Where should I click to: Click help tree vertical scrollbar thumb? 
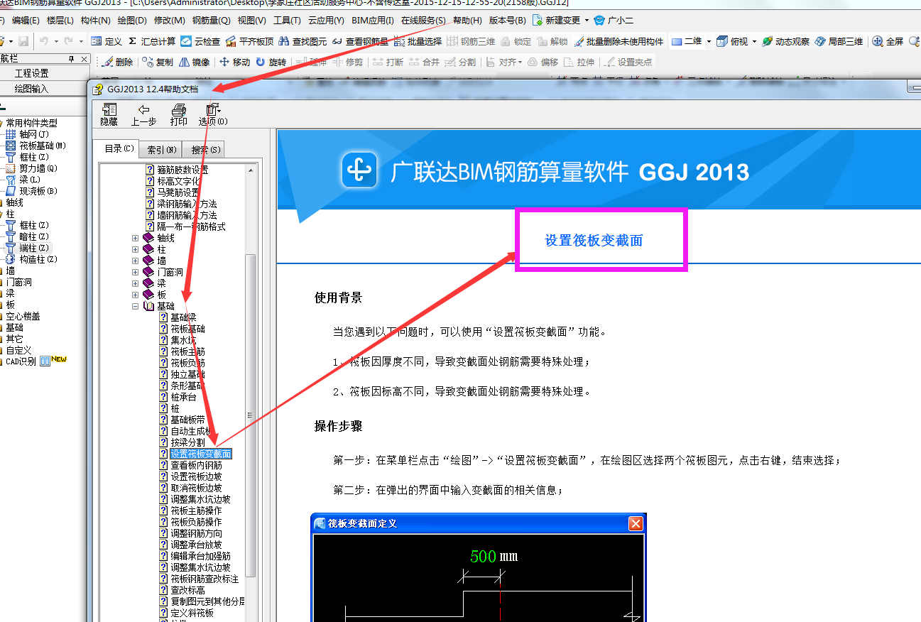coord(250,415)
